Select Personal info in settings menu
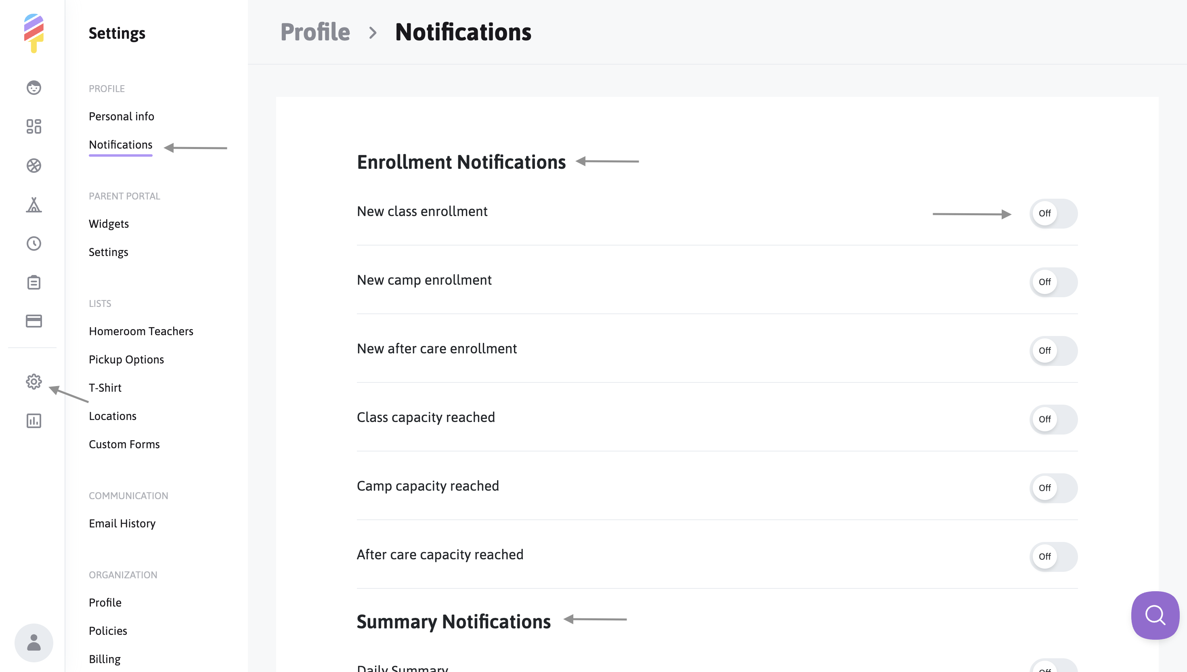Viewport: 1187px width, 672px height. click(x=122, y=116)
